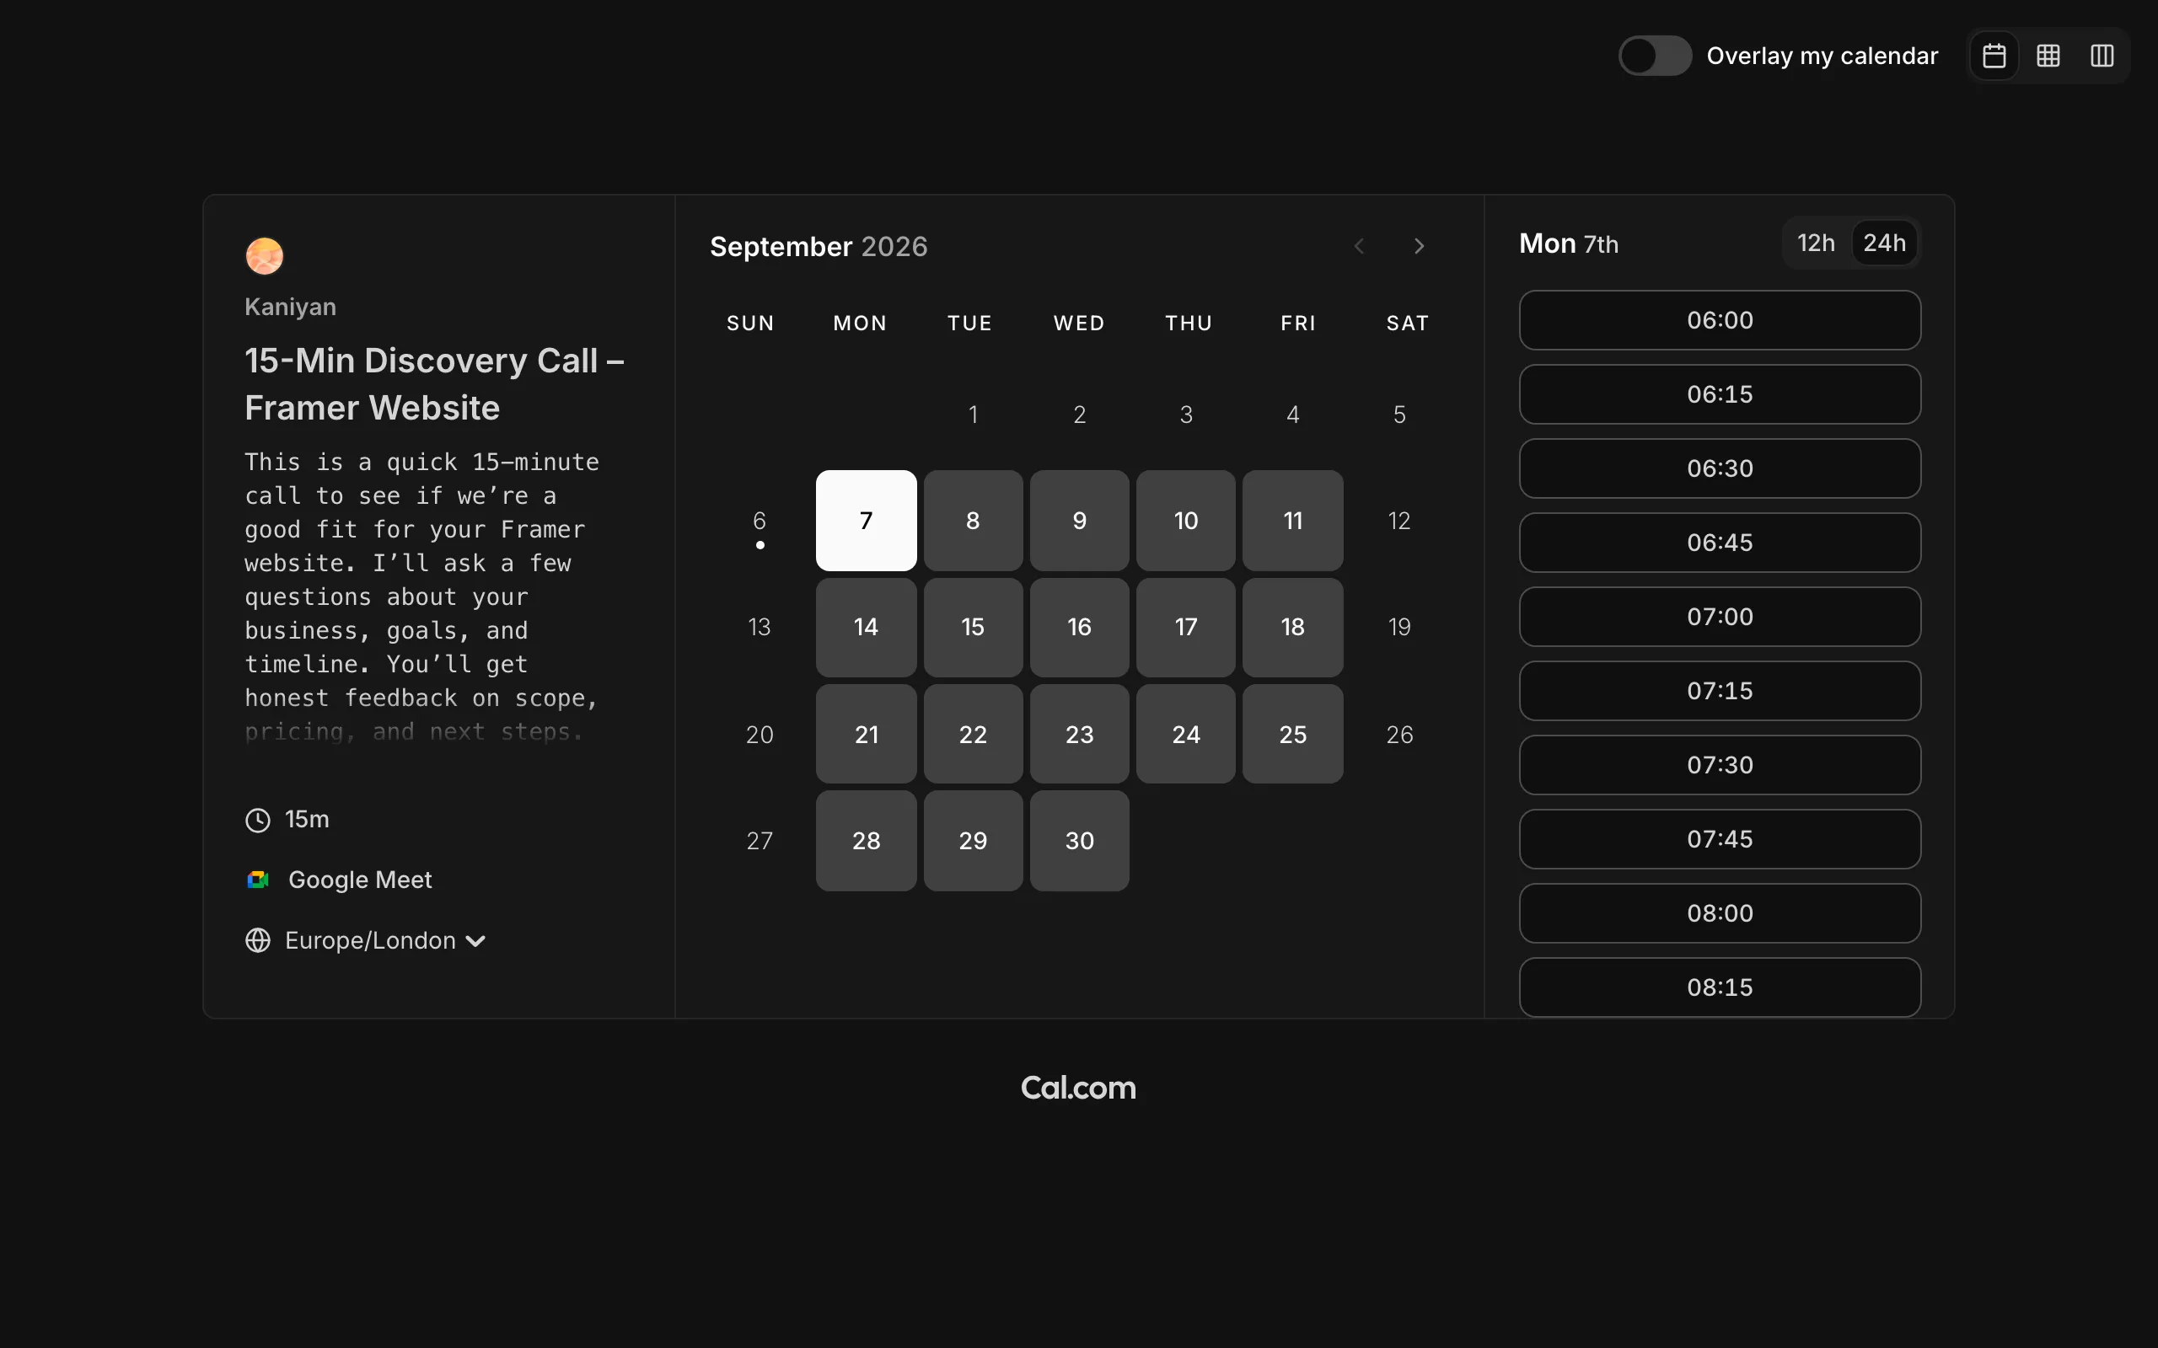Book the 07:15 time slot
The height and width of the screenshot is (1348, 2158).
point(1720,691)
